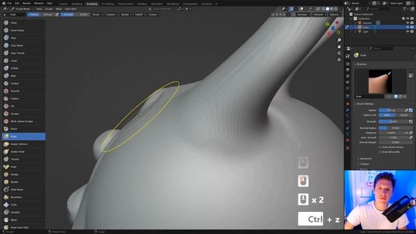The height and width of the screenshot is (234, 416).
Task: Open the Edit menu
Action: [17, 3]
